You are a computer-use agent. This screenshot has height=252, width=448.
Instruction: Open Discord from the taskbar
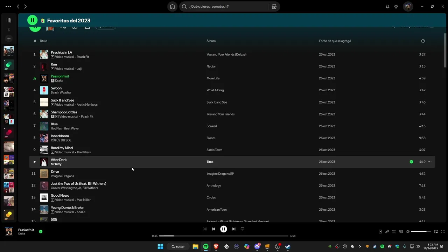[257, 246]
